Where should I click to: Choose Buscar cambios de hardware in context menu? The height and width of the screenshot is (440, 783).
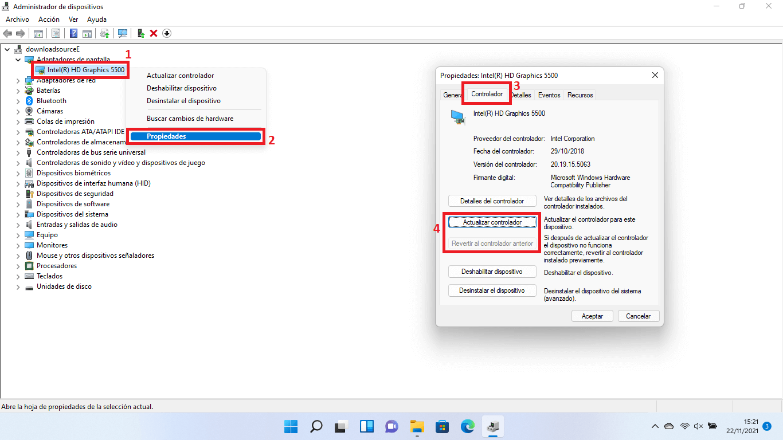[190, 119]
